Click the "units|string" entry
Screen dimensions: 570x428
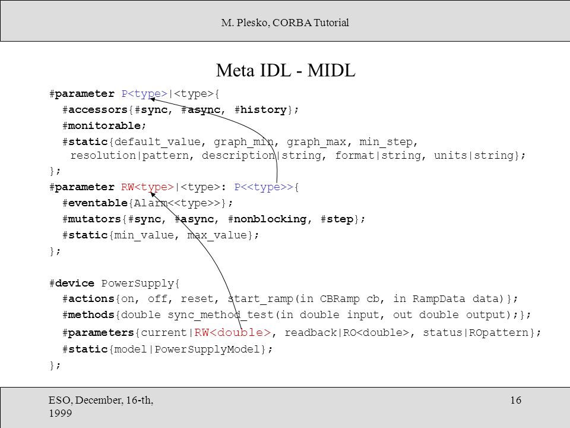pyautogui.click(x=474, y=155)
